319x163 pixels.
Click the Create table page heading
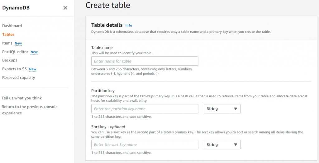tap(108, 5)
